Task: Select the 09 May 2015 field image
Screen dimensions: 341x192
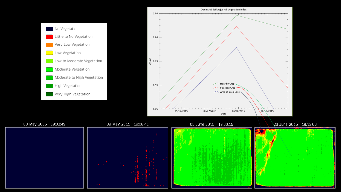Action: click(x=128, y=158)
